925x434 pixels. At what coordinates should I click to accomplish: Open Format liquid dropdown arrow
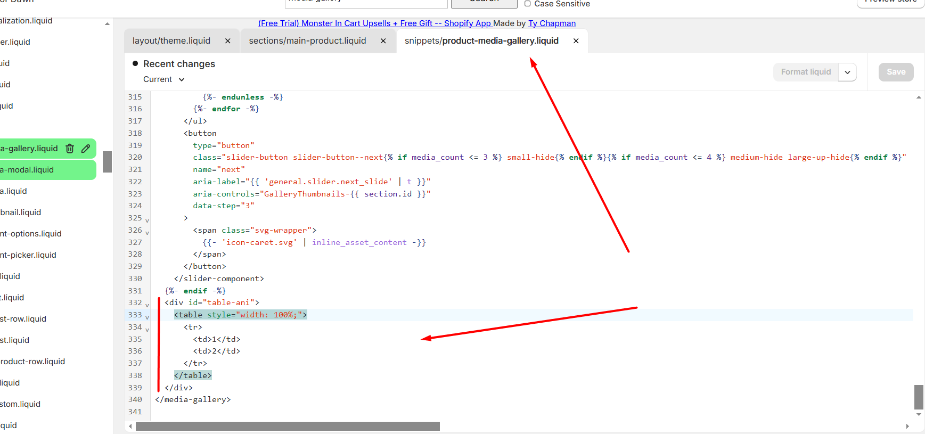(847, 72)
